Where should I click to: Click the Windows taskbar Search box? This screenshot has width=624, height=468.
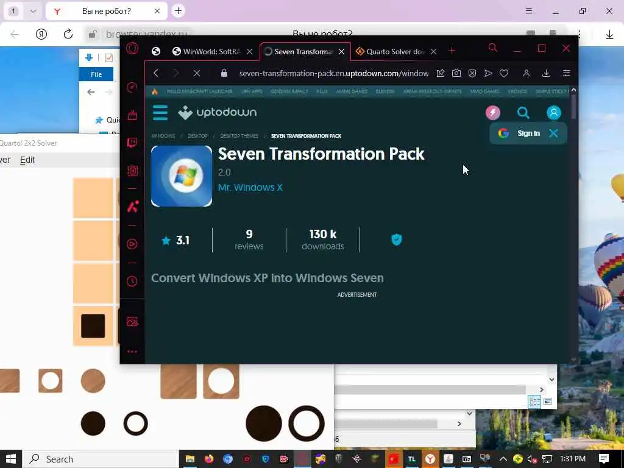[101, 459]
